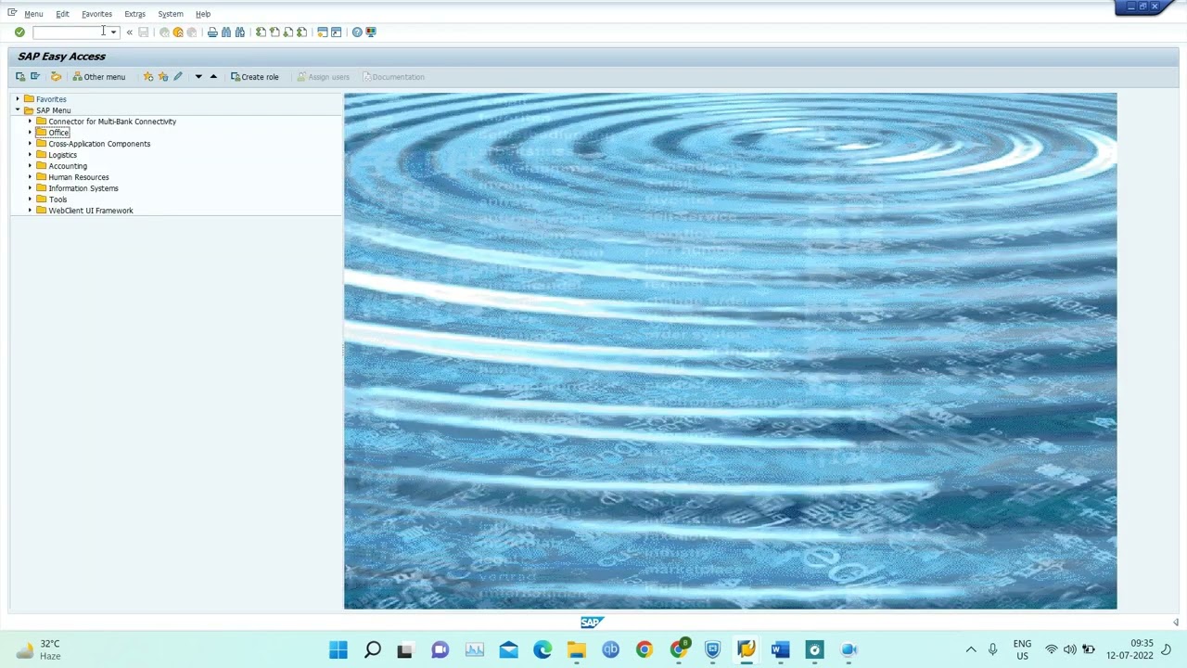Click the weather widget showing 32°C Haze
Image resolution: width=1187 pixels, height=668 pixels.
pos(37,650)
